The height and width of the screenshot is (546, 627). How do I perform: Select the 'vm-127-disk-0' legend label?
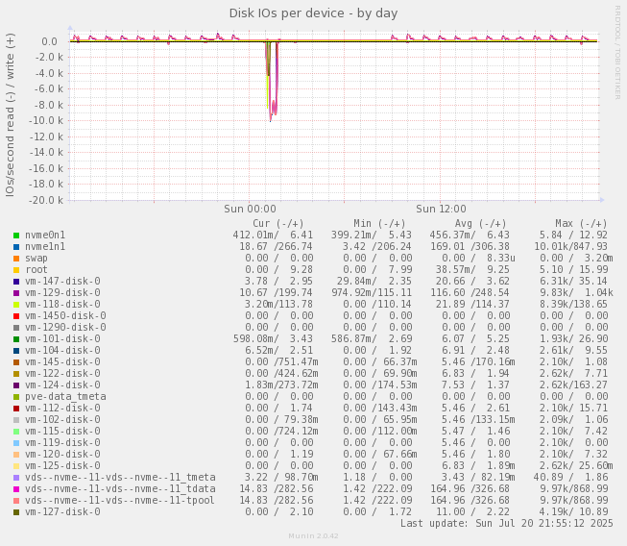62,512
